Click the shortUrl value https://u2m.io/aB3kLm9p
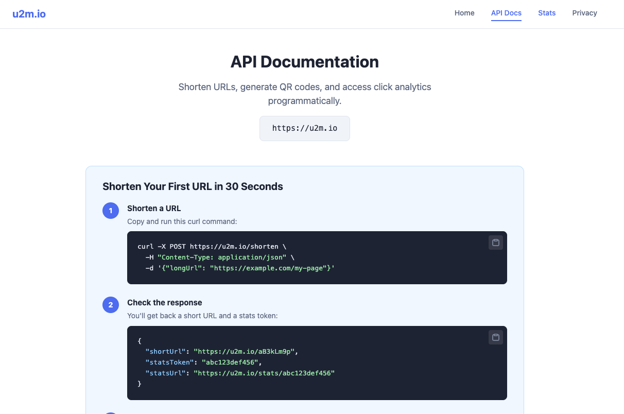This screenshot has width=624, height=414. point(245,351)
